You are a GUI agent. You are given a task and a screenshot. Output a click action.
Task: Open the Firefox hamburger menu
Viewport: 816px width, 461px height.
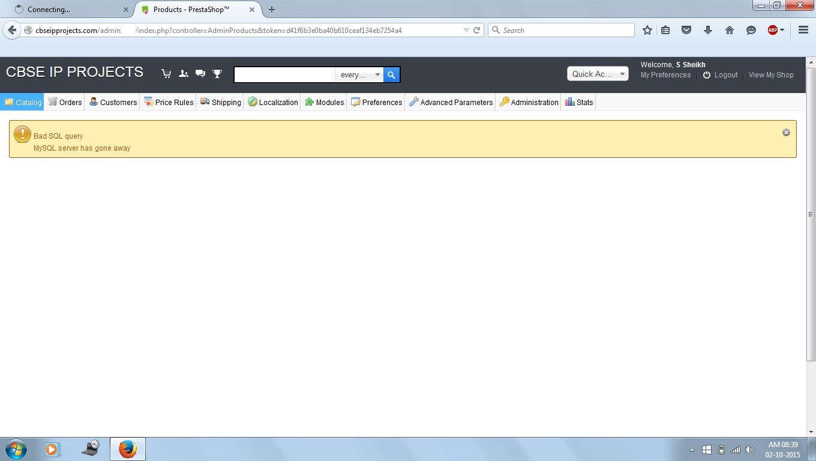tap(803, 30)
